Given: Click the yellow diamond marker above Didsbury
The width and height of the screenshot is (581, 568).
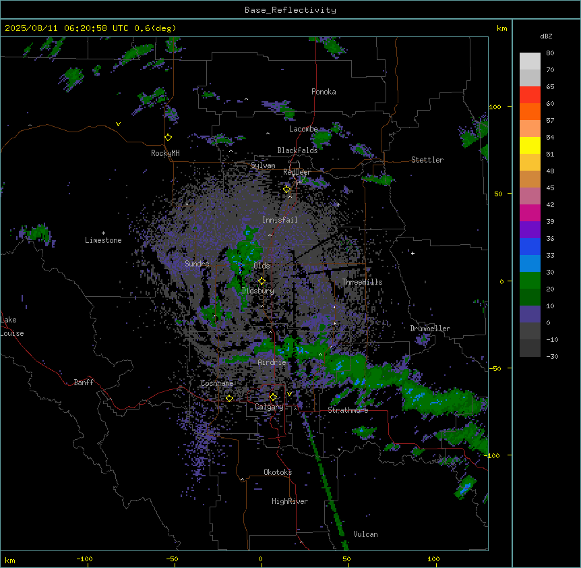Looking at the screenshot, I should click(262, 281).
